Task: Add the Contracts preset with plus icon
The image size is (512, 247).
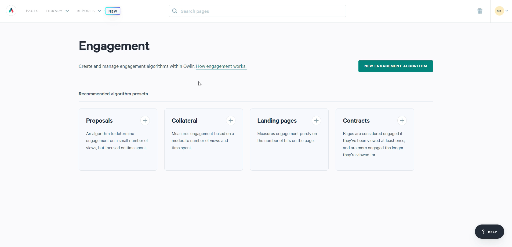Action: 402,121
